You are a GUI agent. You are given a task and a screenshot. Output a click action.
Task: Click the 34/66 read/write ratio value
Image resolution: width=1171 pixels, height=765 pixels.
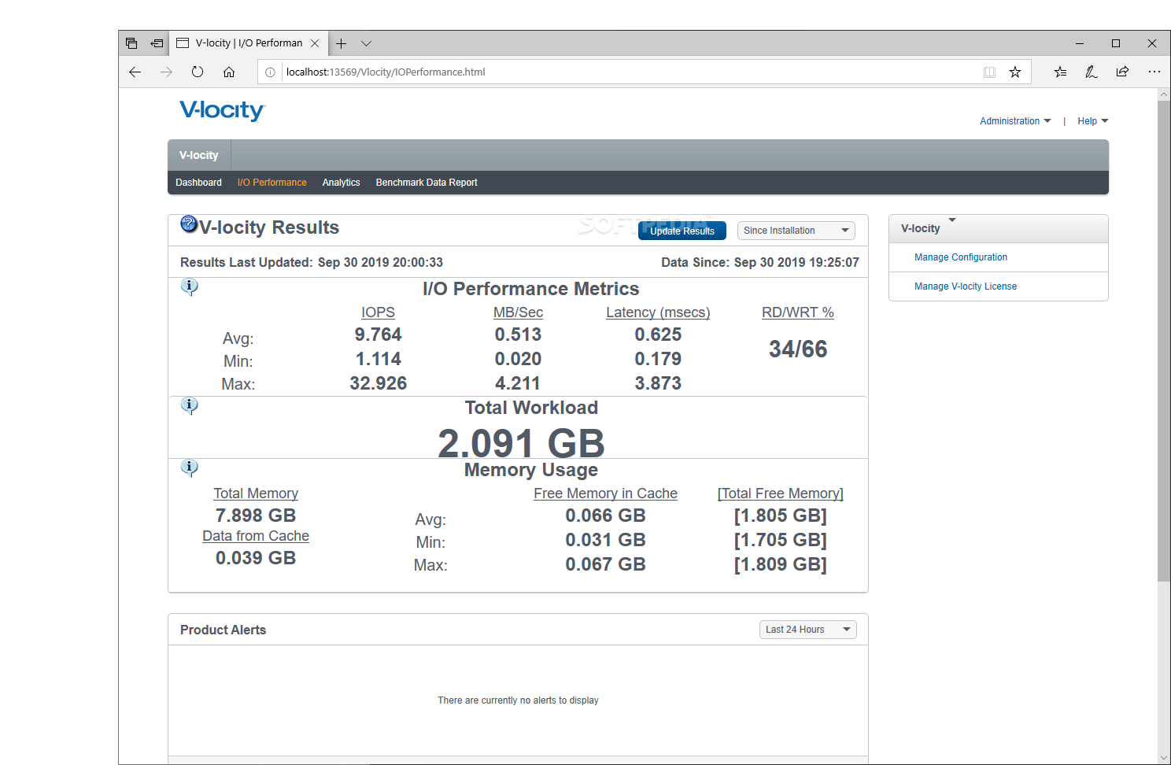coord(798,349)
